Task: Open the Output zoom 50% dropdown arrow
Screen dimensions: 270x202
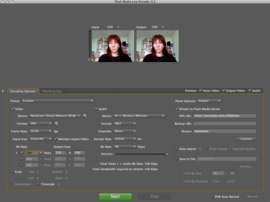Action: [163, 27]
